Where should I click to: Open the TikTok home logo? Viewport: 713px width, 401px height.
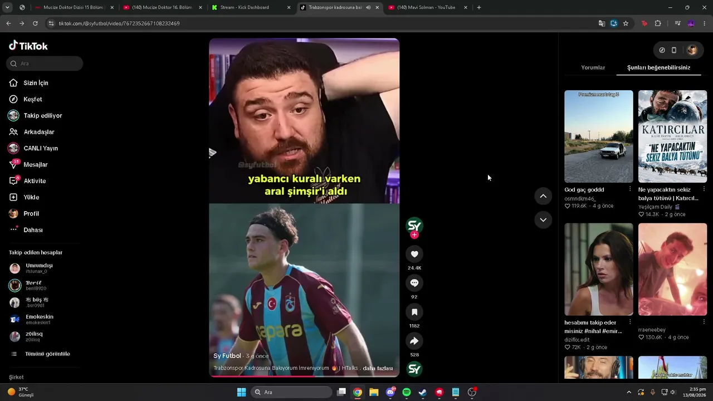[28, 46]
